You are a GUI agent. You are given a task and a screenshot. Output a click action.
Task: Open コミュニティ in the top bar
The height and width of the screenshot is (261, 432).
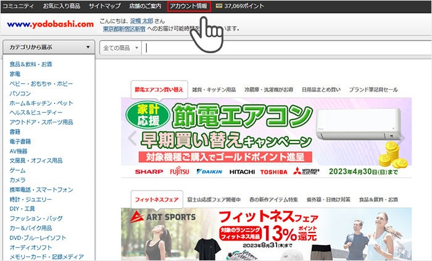tap(18, 6)
